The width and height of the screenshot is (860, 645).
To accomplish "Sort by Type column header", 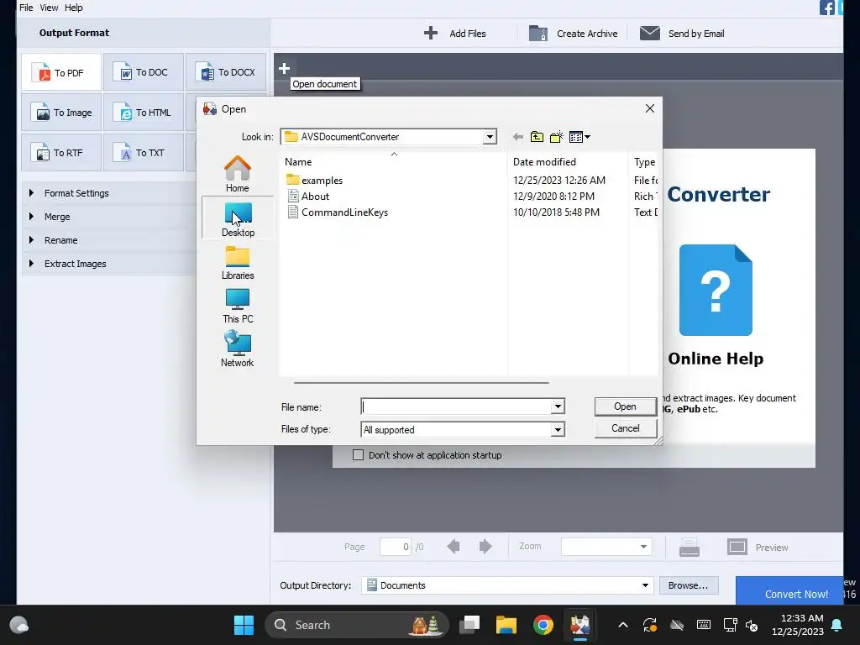I will click(642, 162).
